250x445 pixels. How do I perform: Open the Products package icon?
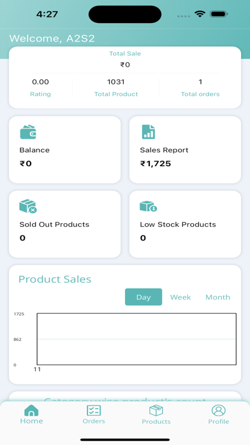pos(156,410)
